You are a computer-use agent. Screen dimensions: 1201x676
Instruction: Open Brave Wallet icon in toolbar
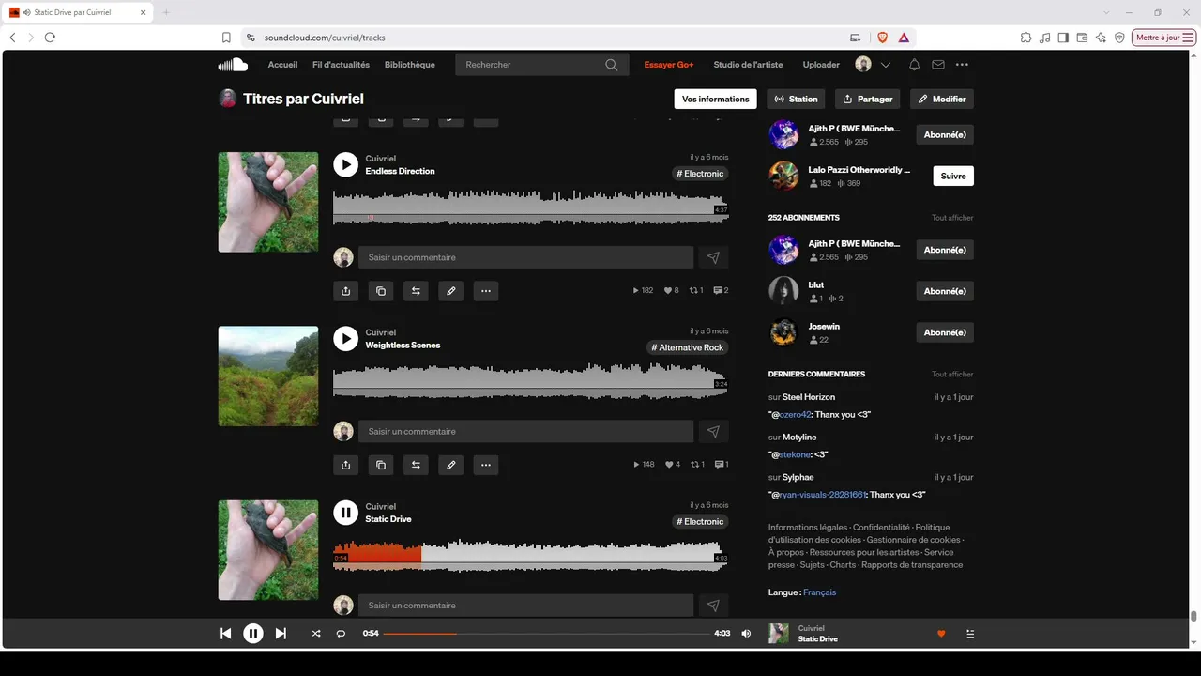tap(1082, 38)
